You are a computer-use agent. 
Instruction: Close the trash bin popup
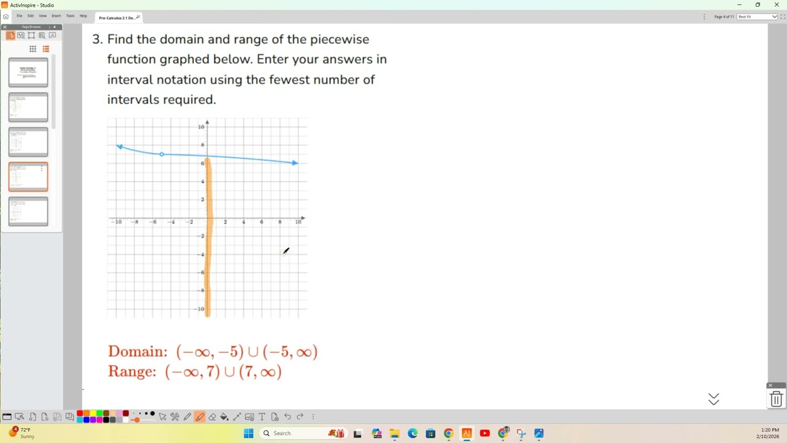(x=770, y=386)
